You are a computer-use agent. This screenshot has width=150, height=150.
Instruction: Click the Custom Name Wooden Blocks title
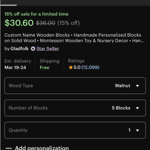(74, 38)
